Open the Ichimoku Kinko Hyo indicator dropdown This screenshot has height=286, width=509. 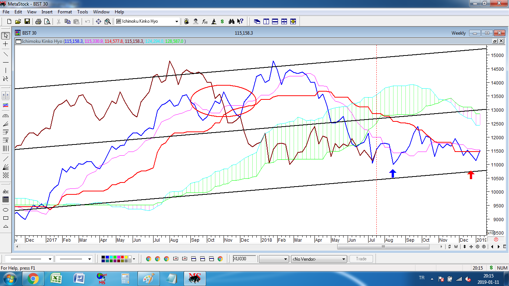[177, 22]
